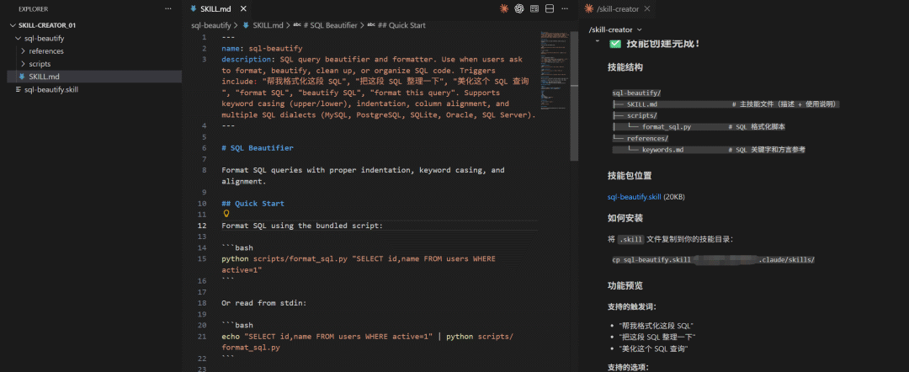Click '把这段 SQL 整理一下' bullet in chat
This screenshot has height=372, width=909.
[657, 337]
